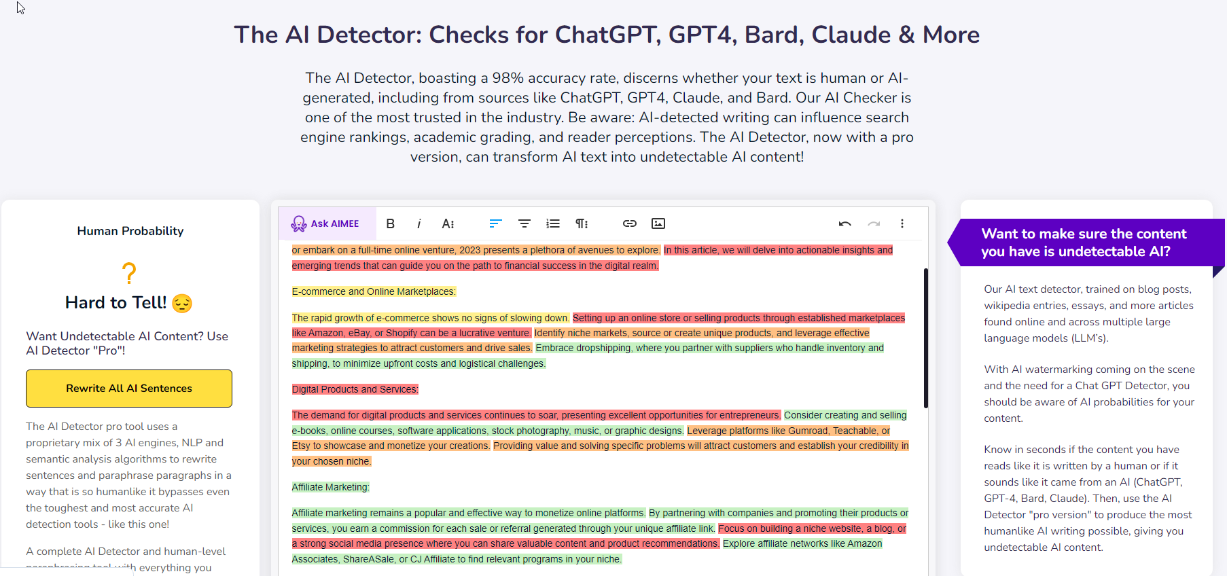Click the editor's vertical scrollbar thumb
The image size is (1227, 576).
pos(925,338)
